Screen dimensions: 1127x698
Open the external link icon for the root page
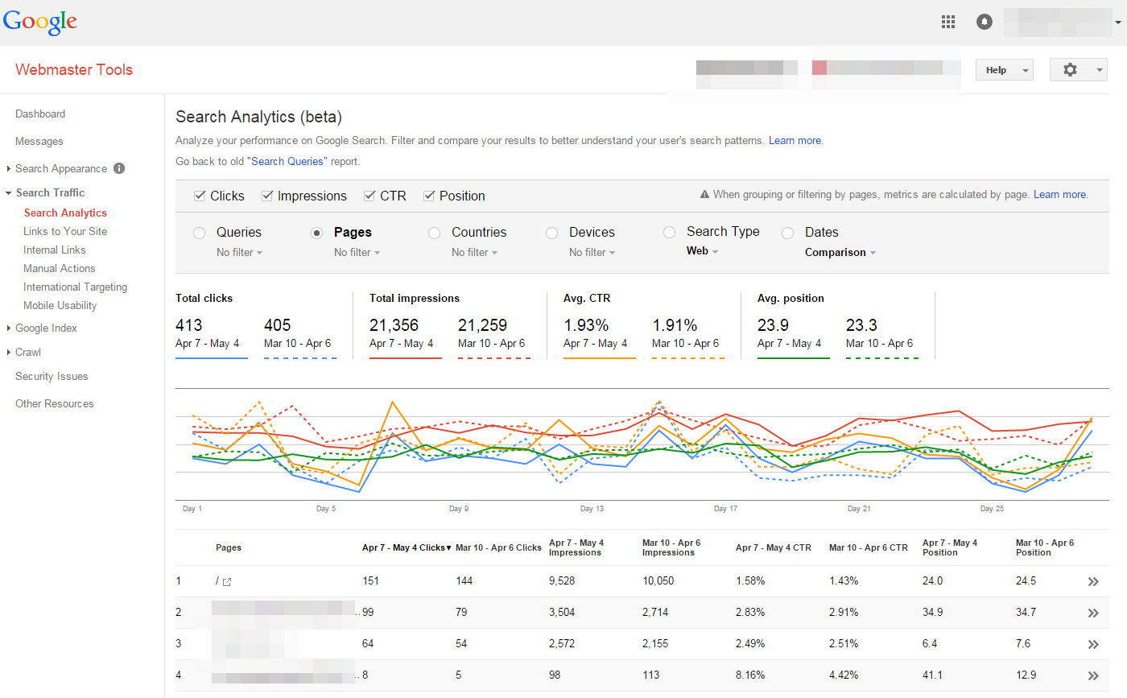(x=227, y=581)
